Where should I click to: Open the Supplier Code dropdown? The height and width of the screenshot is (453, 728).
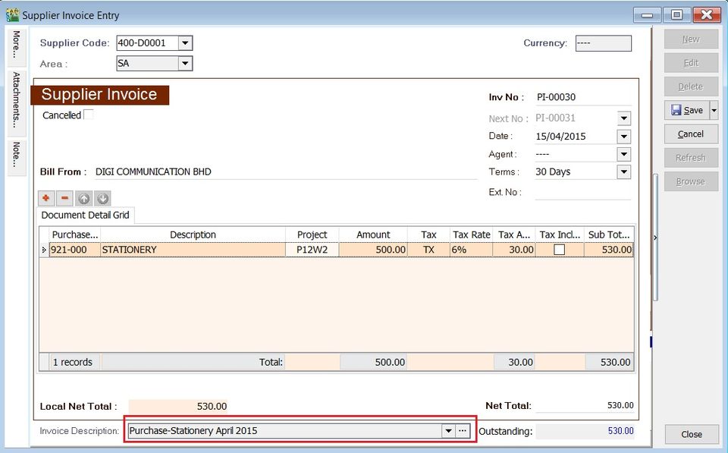(184, 42)
